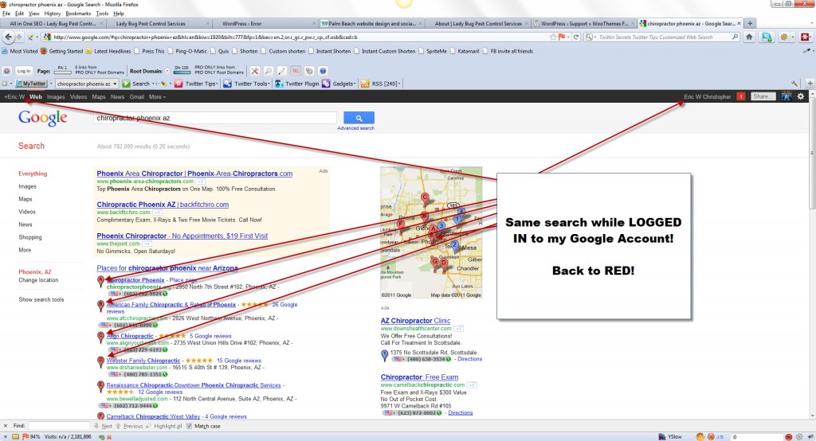The width and height of the screenshot is (816, 441).
Task: Open the AZ Chiropractor Clinic ad link
Action: (415, 321)
